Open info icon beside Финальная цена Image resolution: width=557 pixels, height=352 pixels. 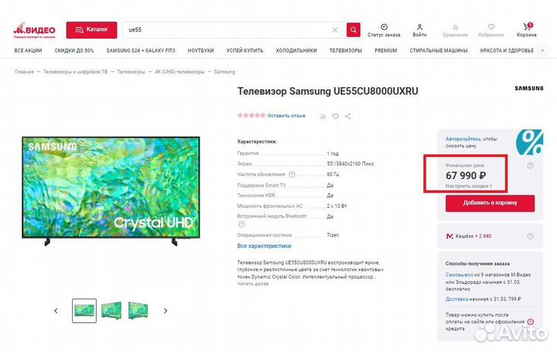pos(531,165)
